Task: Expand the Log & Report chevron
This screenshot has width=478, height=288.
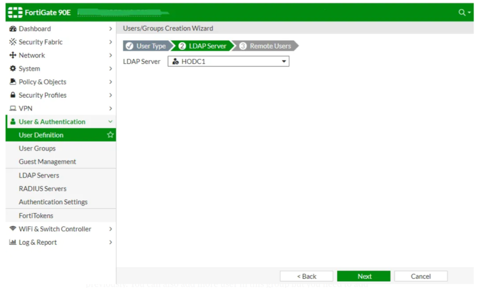Action: [x=110, y=242]
